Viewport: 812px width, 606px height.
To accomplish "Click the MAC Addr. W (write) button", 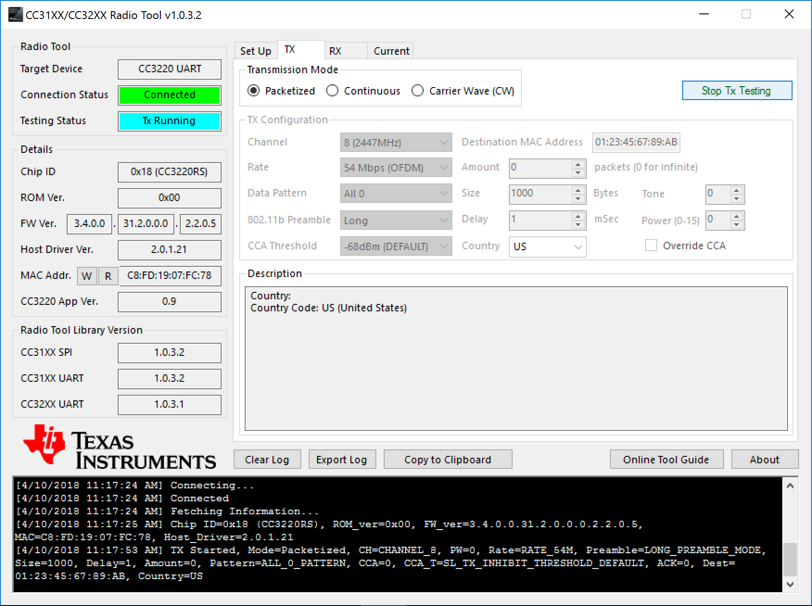I will click(x=87, y=276).
